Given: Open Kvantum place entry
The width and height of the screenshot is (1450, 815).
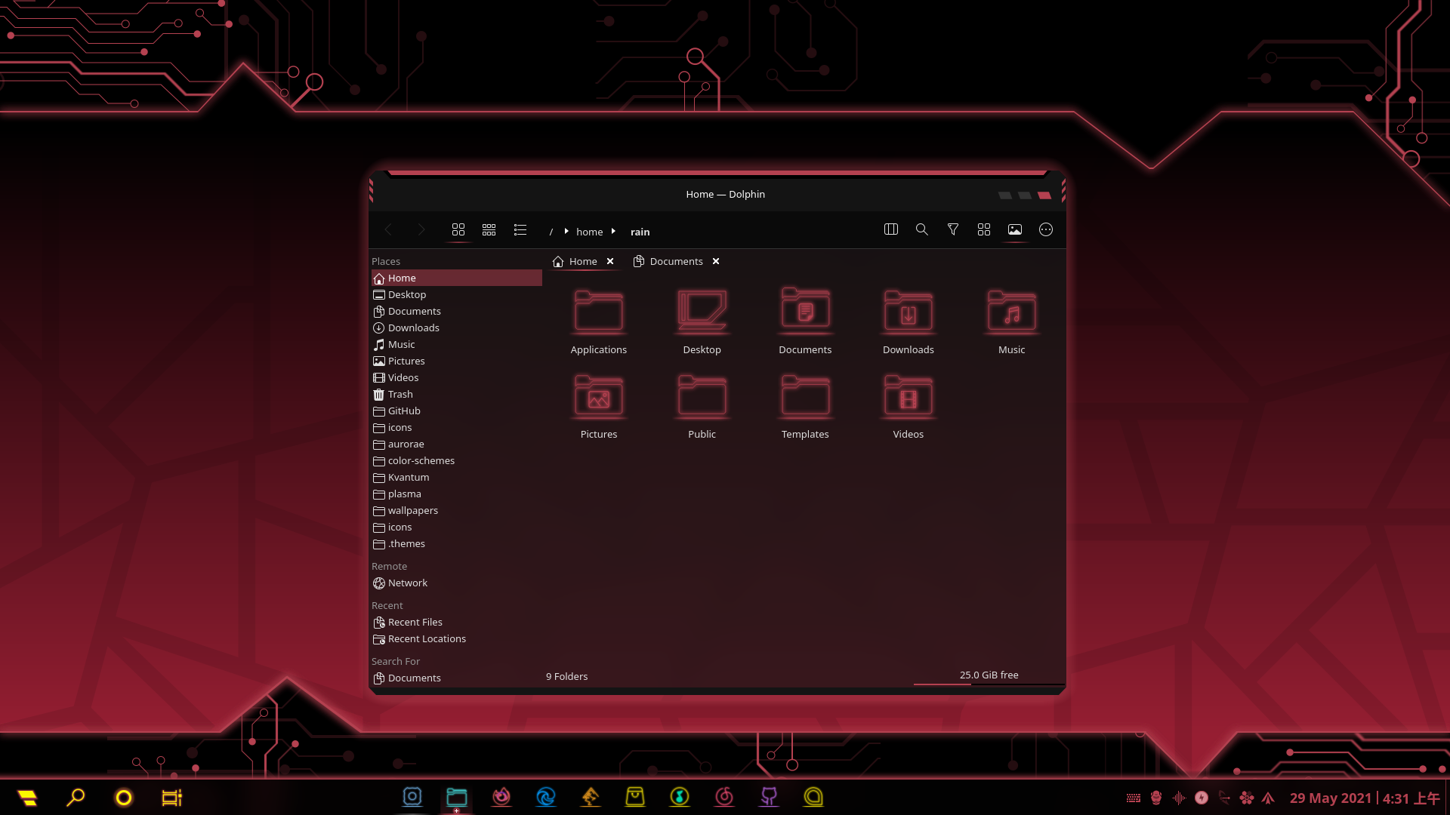Looking at the screenshot, I should click(x=457, y=477).
